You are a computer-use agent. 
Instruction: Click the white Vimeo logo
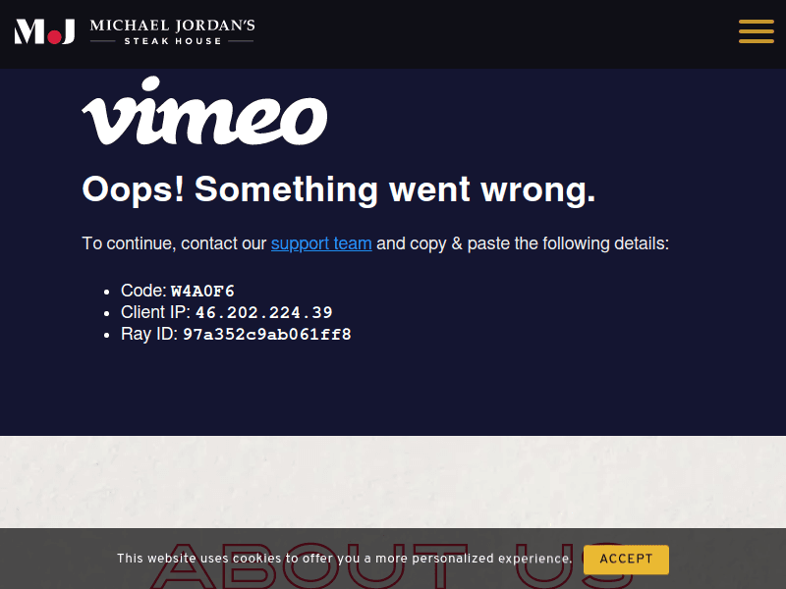click(204, 111)
